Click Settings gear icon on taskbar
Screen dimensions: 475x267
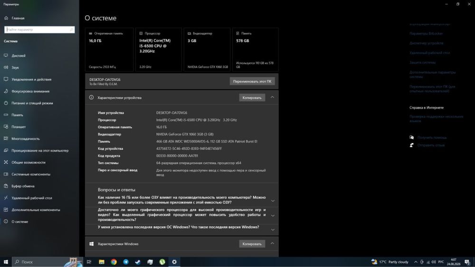coord(174,262)
